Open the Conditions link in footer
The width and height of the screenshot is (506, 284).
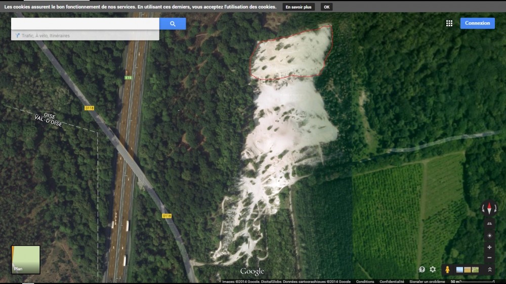pos(365,281)
